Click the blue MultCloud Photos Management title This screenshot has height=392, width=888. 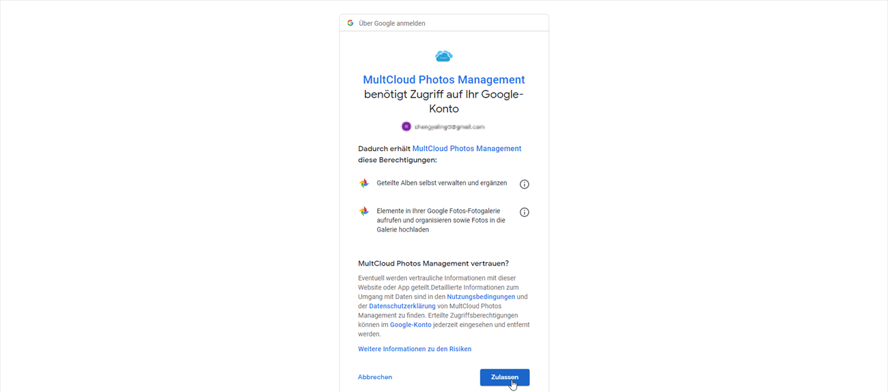pyautogui.click(x=444, y=80)
